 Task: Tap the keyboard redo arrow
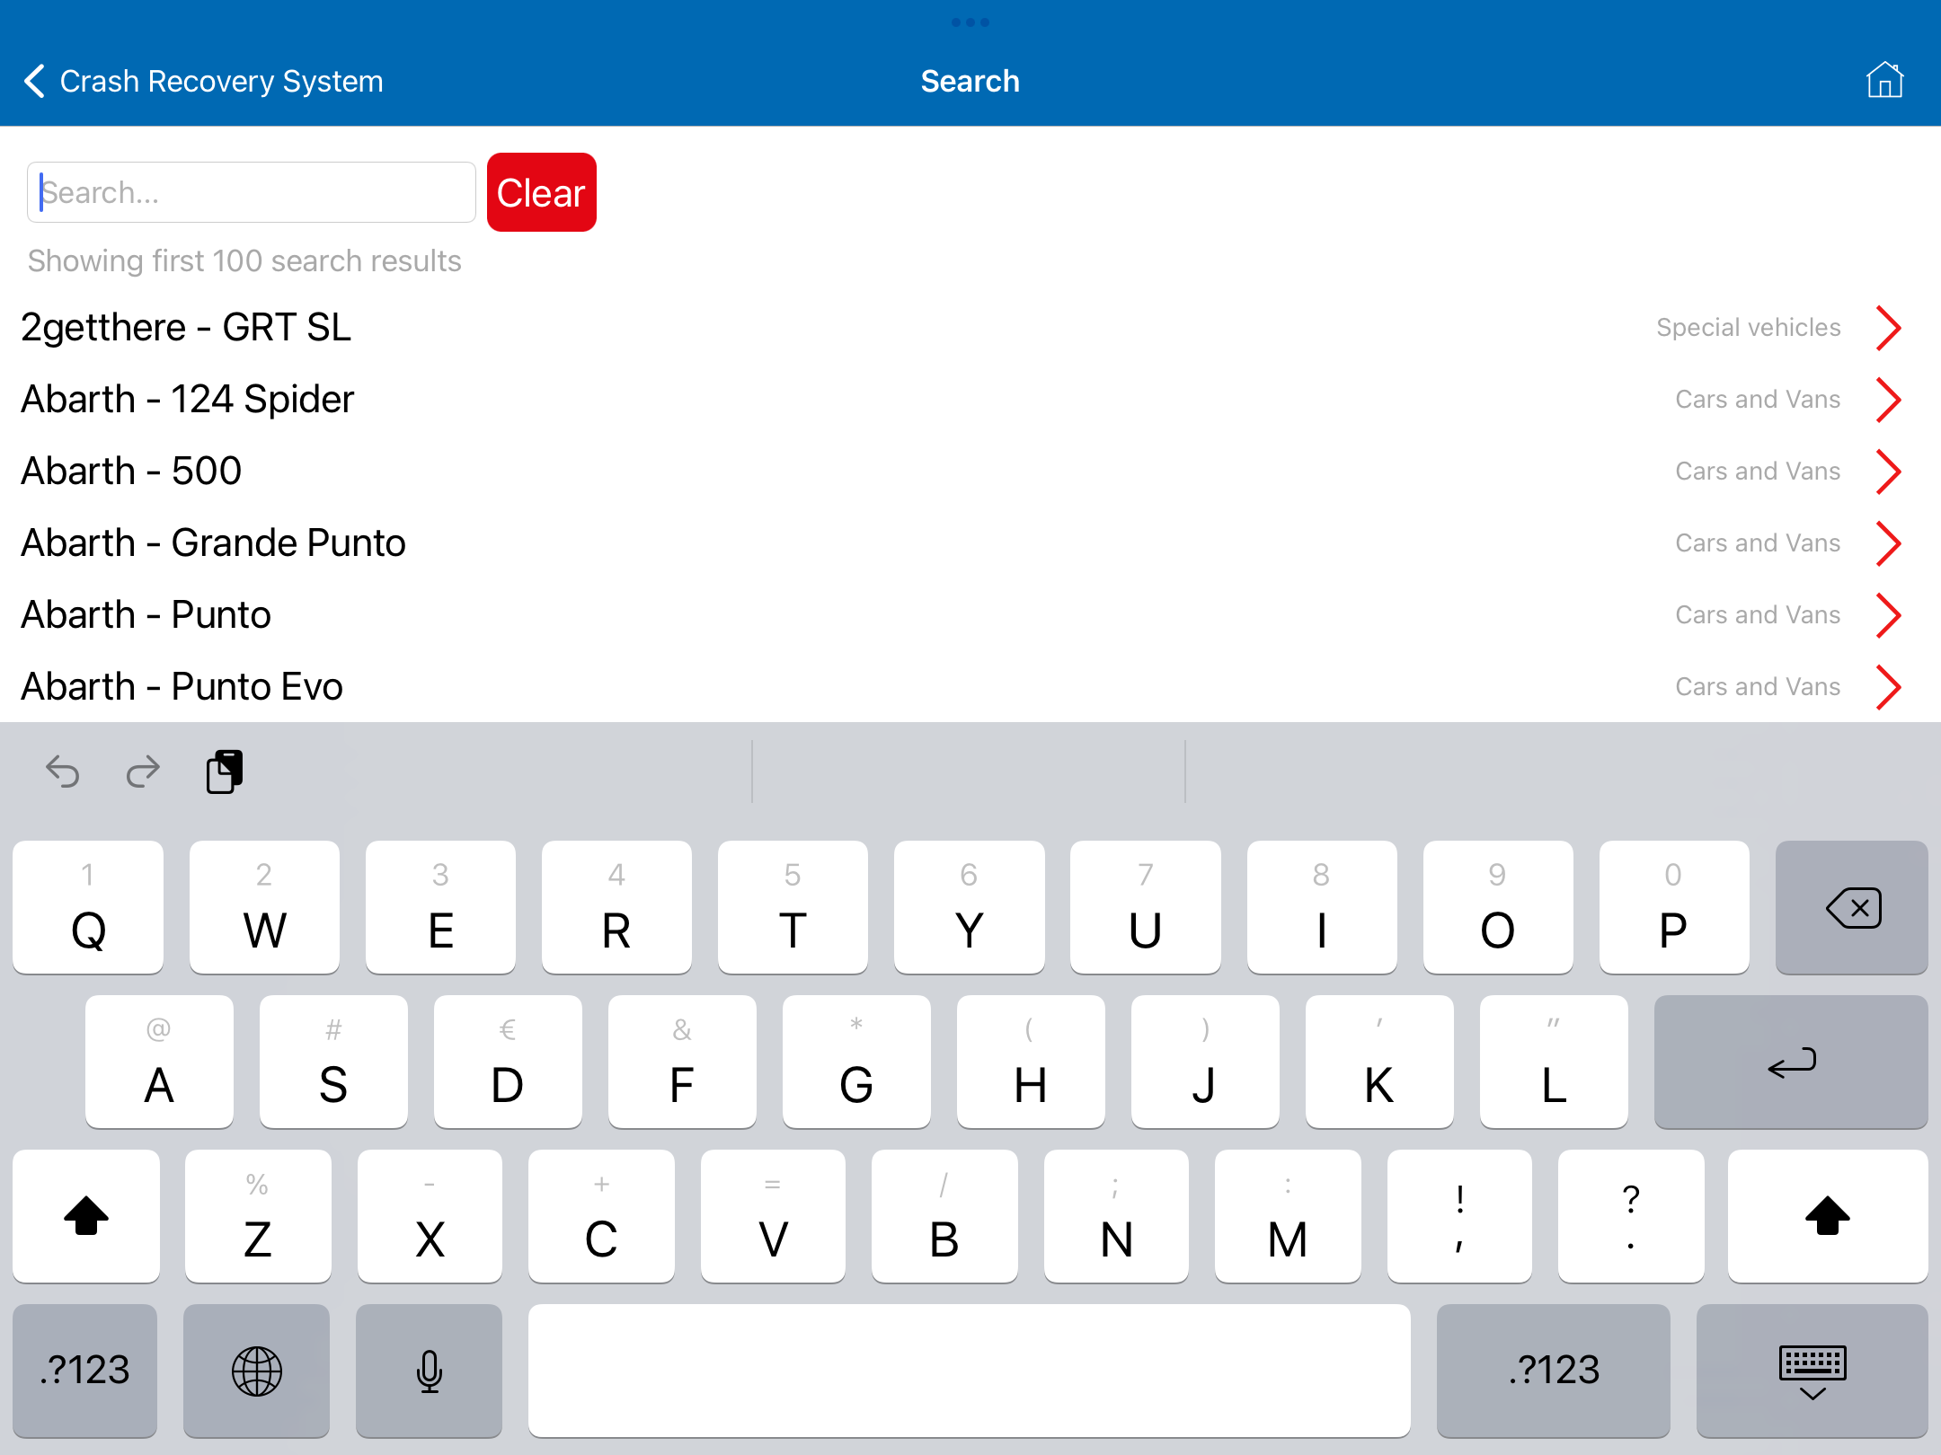(x=143, y=772)
